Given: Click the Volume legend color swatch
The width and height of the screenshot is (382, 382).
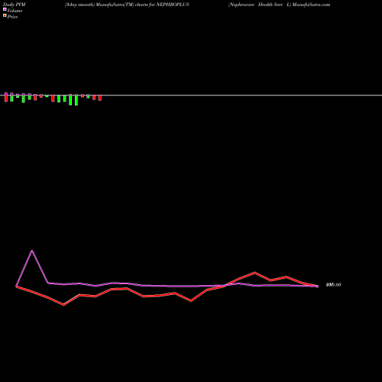Looking at the screenshot, I should 5,9.
